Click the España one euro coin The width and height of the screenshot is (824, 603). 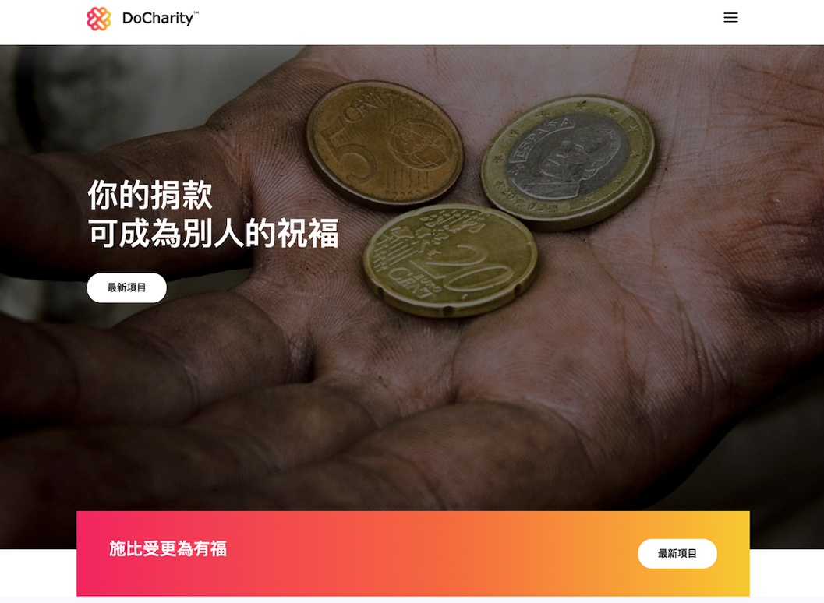(568, 162)
